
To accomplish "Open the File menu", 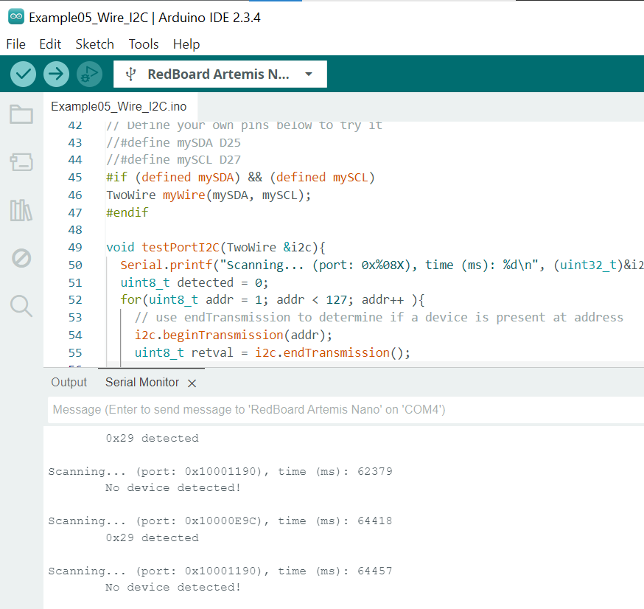I will (x=16, y=44).
